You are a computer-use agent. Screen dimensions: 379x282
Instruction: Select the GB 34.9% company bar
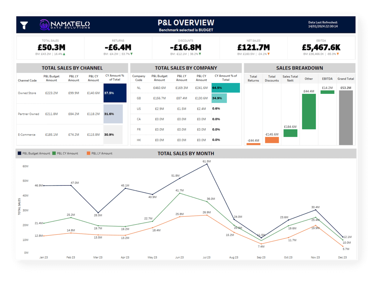219,98
